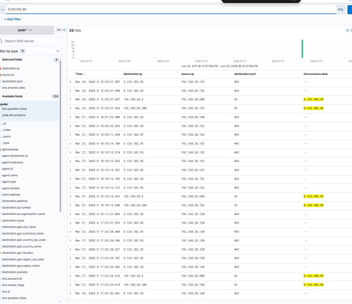Click highlighted 3.125.102.39 in 17:23:29.614 row

[313, 285]
